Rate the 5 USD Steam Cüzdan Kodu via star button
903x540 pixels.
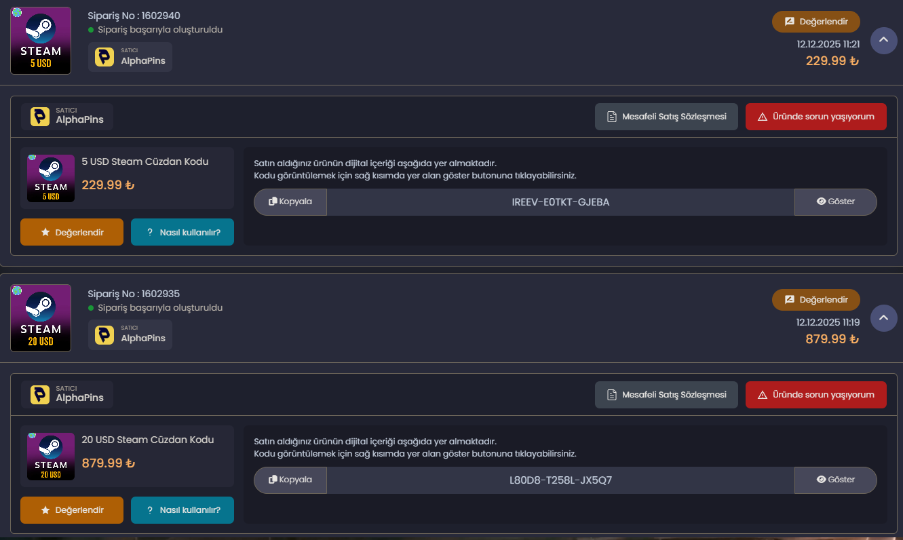[72, 232]
